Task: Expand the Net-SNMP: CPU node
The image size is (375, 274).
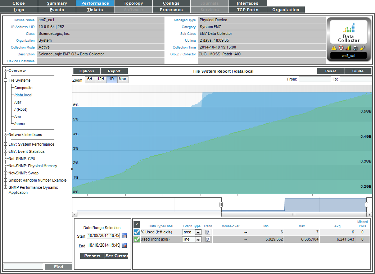Action: pyautogui.click(x=6, y=159)
